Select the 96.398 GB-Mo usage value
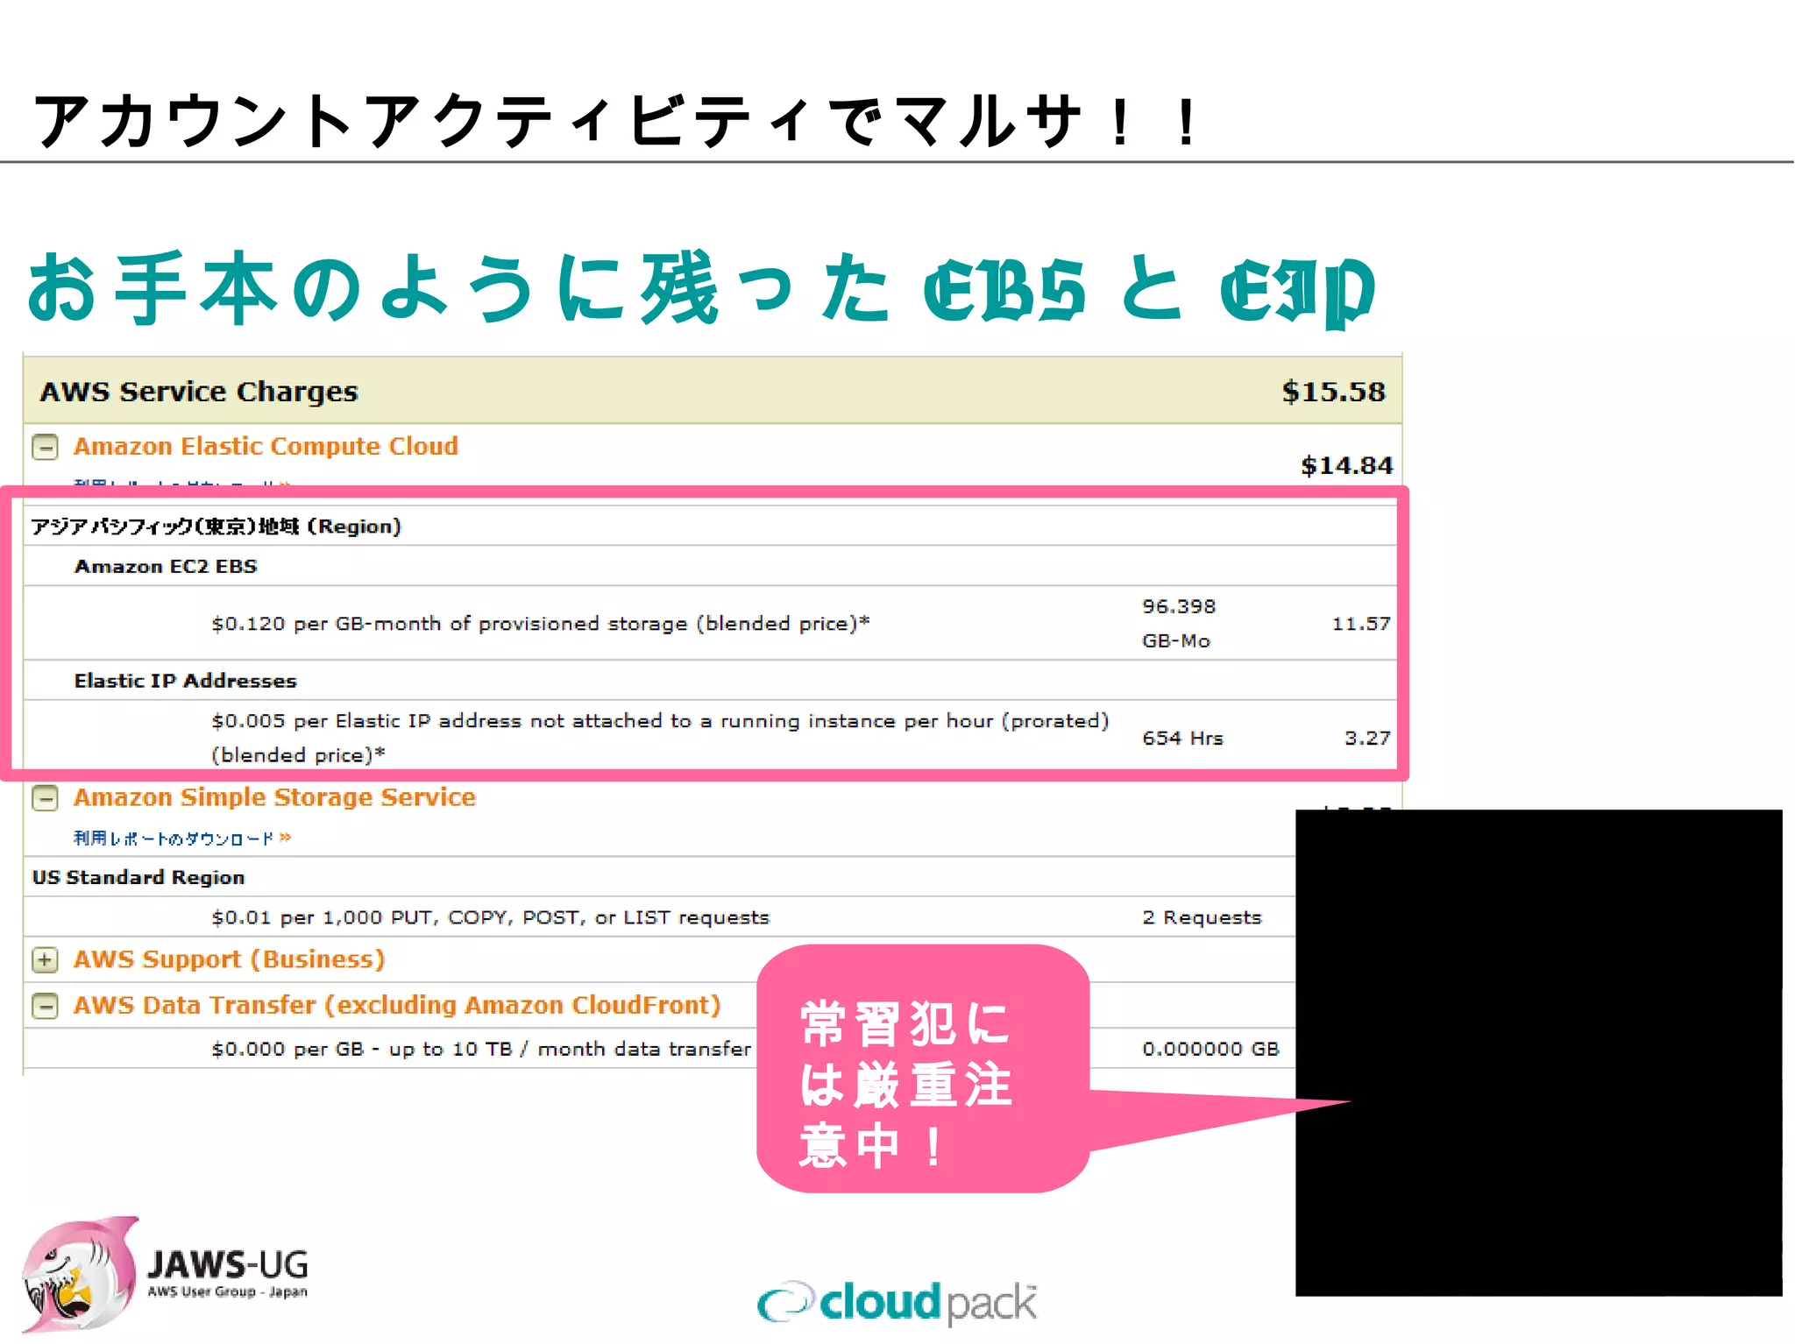Screen dimensions: 1795x1344 click(x=1179, y=624)
